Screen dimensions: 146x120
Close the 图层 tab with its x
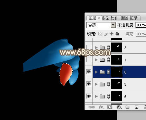[x=99, y=18]
